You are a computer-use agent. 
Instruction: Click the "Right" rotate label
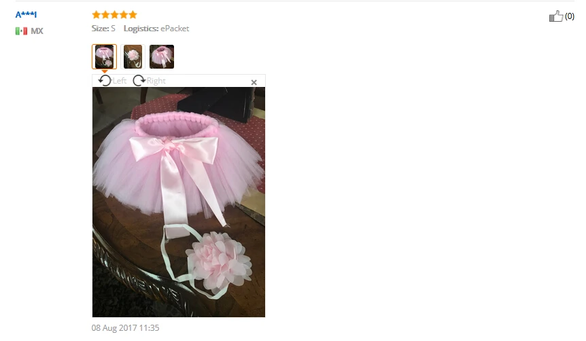(x=156, y=81)
